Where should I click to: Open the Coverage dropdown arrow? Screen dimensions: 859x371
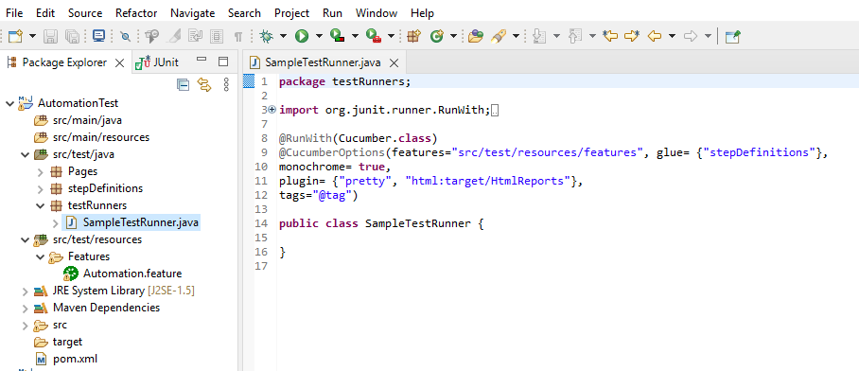click(355, 36)
